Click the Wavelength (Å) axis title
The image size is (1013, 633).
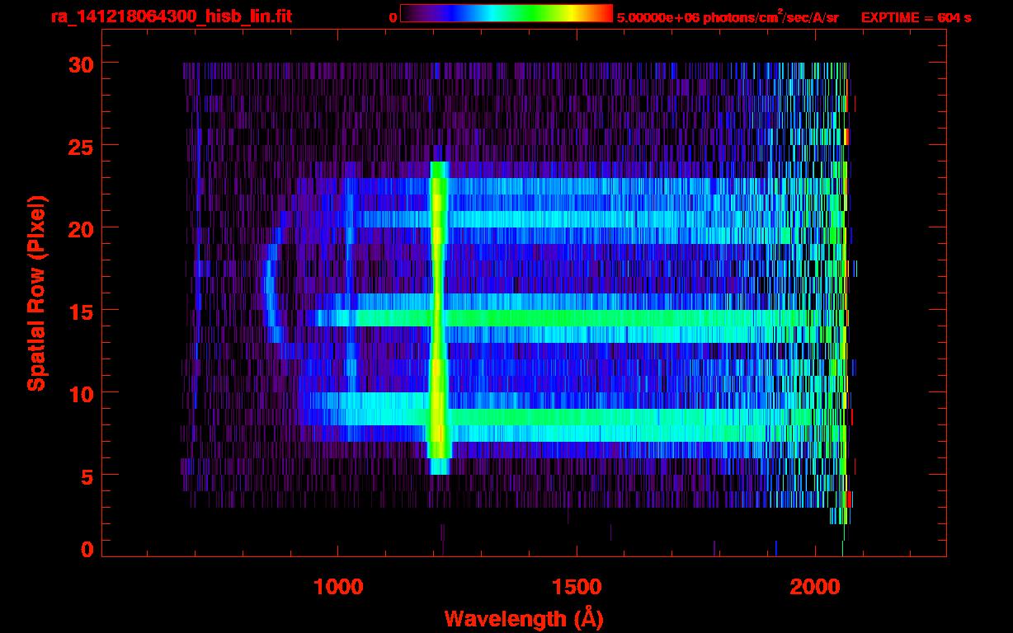click(524, 618)
